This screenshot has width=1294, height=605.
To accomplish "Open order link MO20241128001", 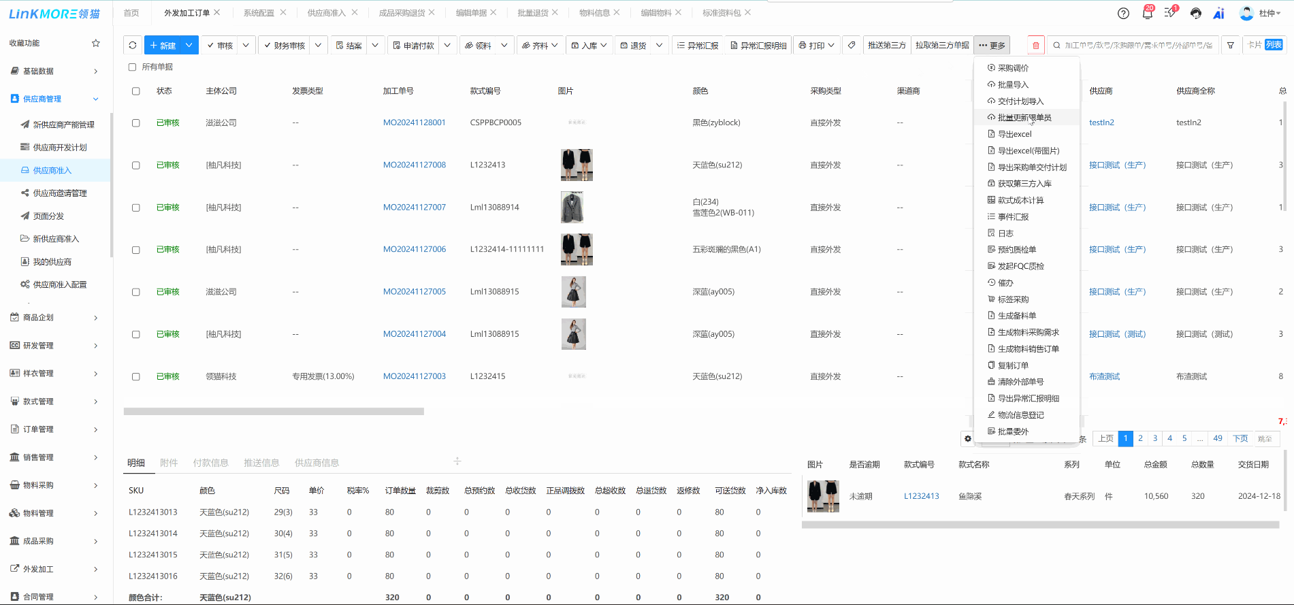I will click(x=414, y=122).
